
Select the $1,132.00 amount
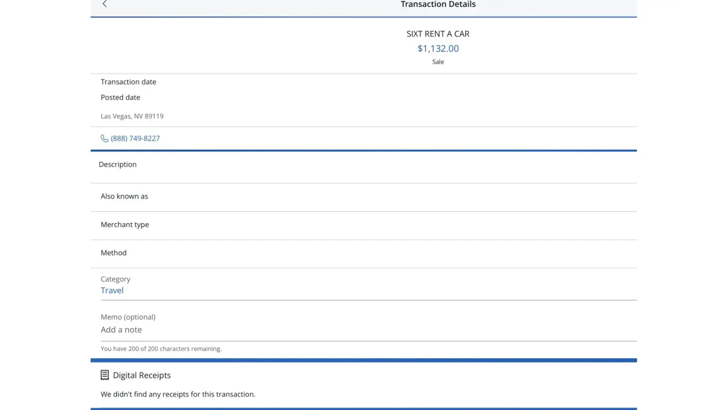click(438, 48)
